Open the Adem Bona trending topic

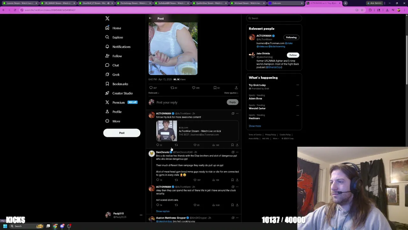[255, 99]
